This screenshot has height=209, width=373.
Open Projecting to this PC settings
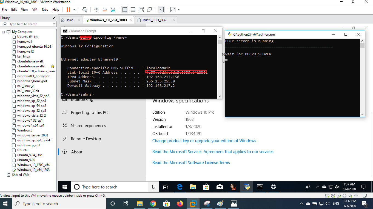[x=89, y=113]
